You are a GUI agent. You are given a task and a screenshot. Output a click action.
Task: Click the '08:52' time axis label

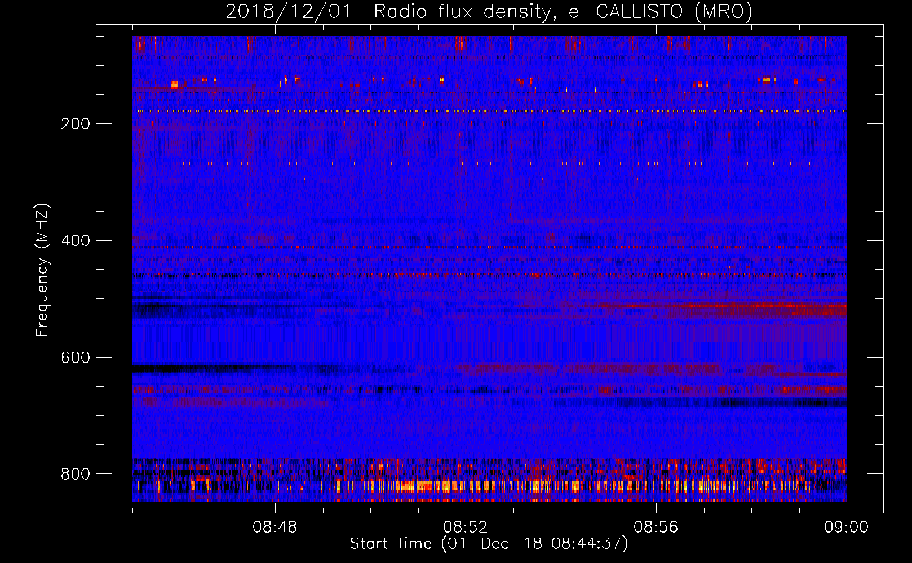coord(466,528)
